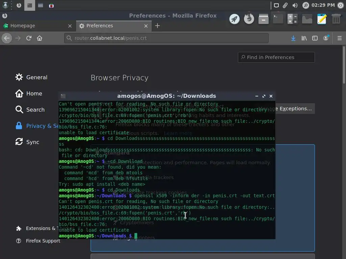Click the Find in Preferences search box
This screenshot has width=346, height=259.
tap(276, 57)
